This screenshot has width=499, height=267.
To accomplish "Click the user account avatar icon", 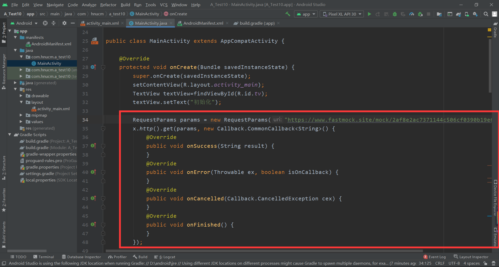I will point(495,14).
